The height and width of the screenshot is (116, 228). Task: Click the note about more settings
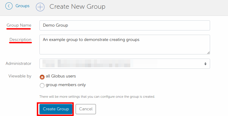(97, 97)
